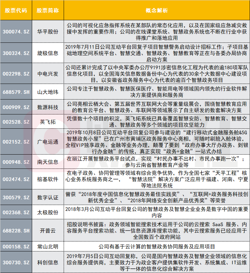250x273 pixels.
Task: Select stock code 002298.SZ
Action: pos(16,74)
